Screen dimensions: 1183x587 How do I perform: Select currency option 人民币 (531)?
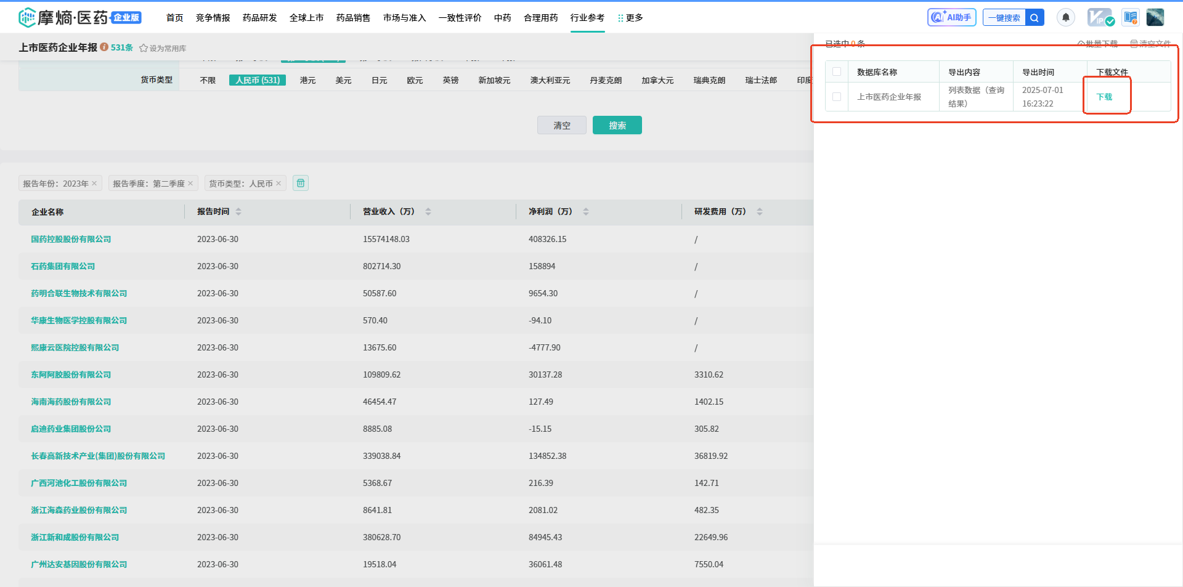pos(258,80)
